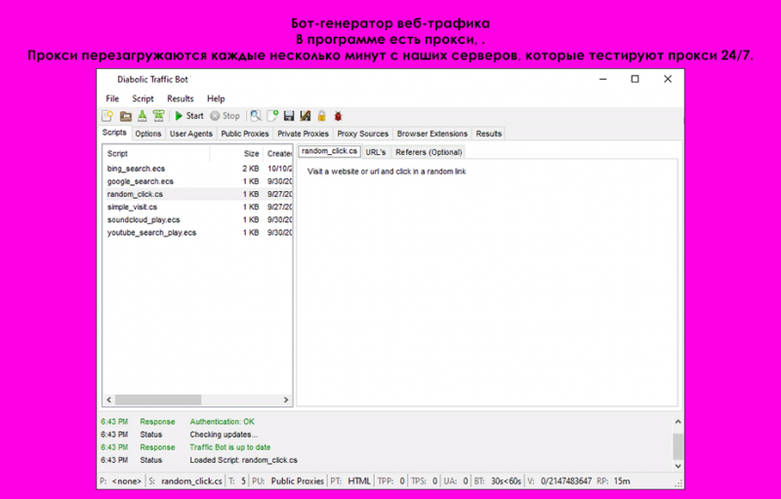Viewport: 781px width, 499px height.
Task: Click the '<none>' status bar value
Action: point(127,481)
